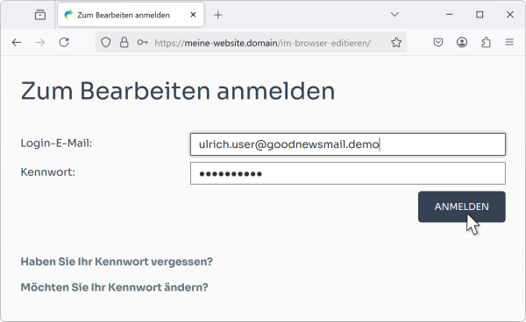The height and width of the screenshot is (322, 526).
Task: Open the application hamburger menu
Action: click(x=509, y=42)
